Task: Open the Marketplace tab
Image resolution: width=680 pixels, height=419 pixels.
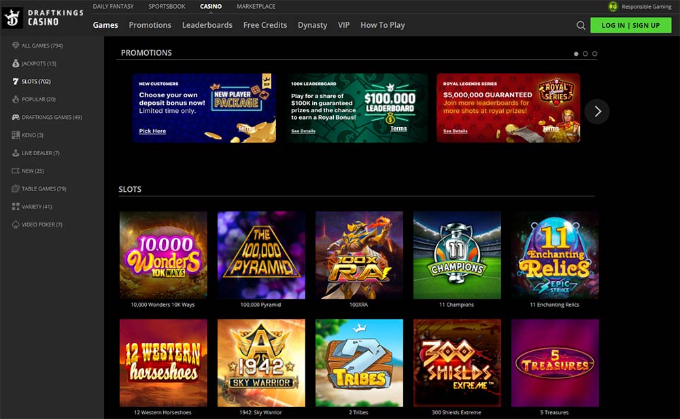Action: 256,7
